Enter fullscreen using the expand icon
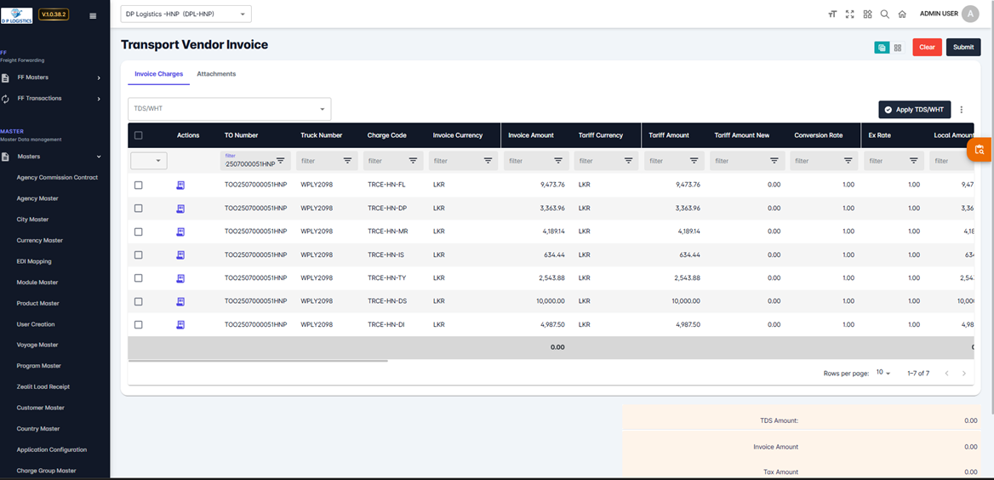The width and height of the screenshot is (994, 480). [849, 14]
